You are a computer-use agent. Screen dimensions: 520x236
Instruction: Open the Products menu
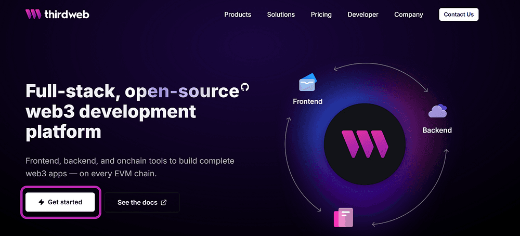(x=238, y=15)
